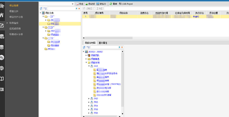Switch to the 基本属性 tab
The image size is (229, 117).
[x=103, y=43]
